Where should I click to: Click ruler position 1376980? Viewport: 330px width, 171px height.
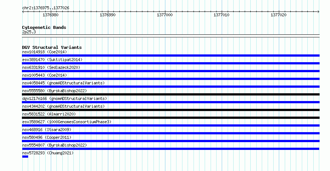[50, 15]
